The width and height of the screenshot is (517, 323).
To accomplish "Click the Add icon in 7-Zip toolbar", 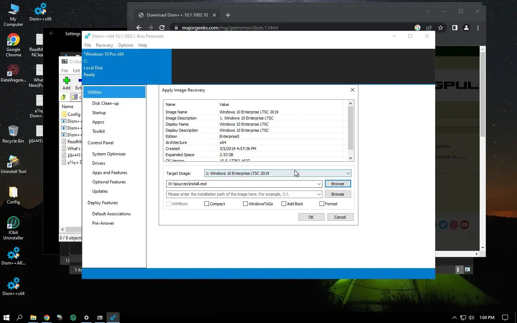I will [x=66, y=83].
